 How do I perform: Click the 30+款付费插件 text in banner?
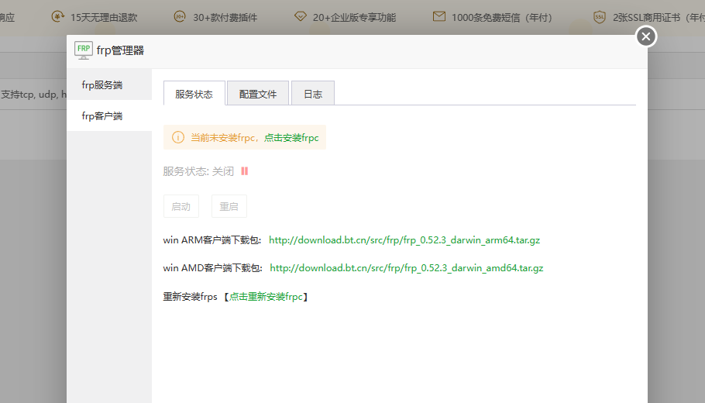[225, 18]
